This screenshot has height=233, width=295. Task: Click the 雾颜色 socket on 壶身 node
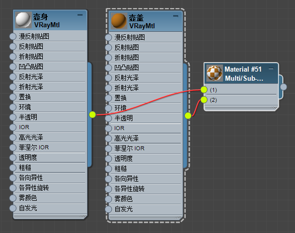pyautogui.click(x=13, y=198)
